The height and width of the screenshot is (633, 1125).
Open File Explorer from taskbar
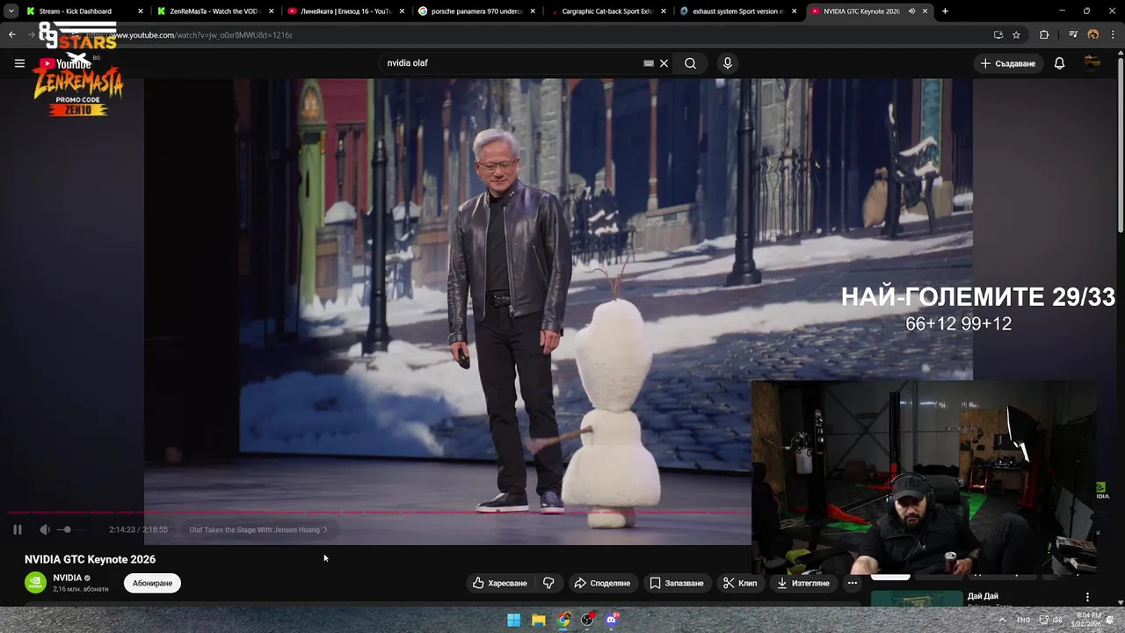coord(539,620)
